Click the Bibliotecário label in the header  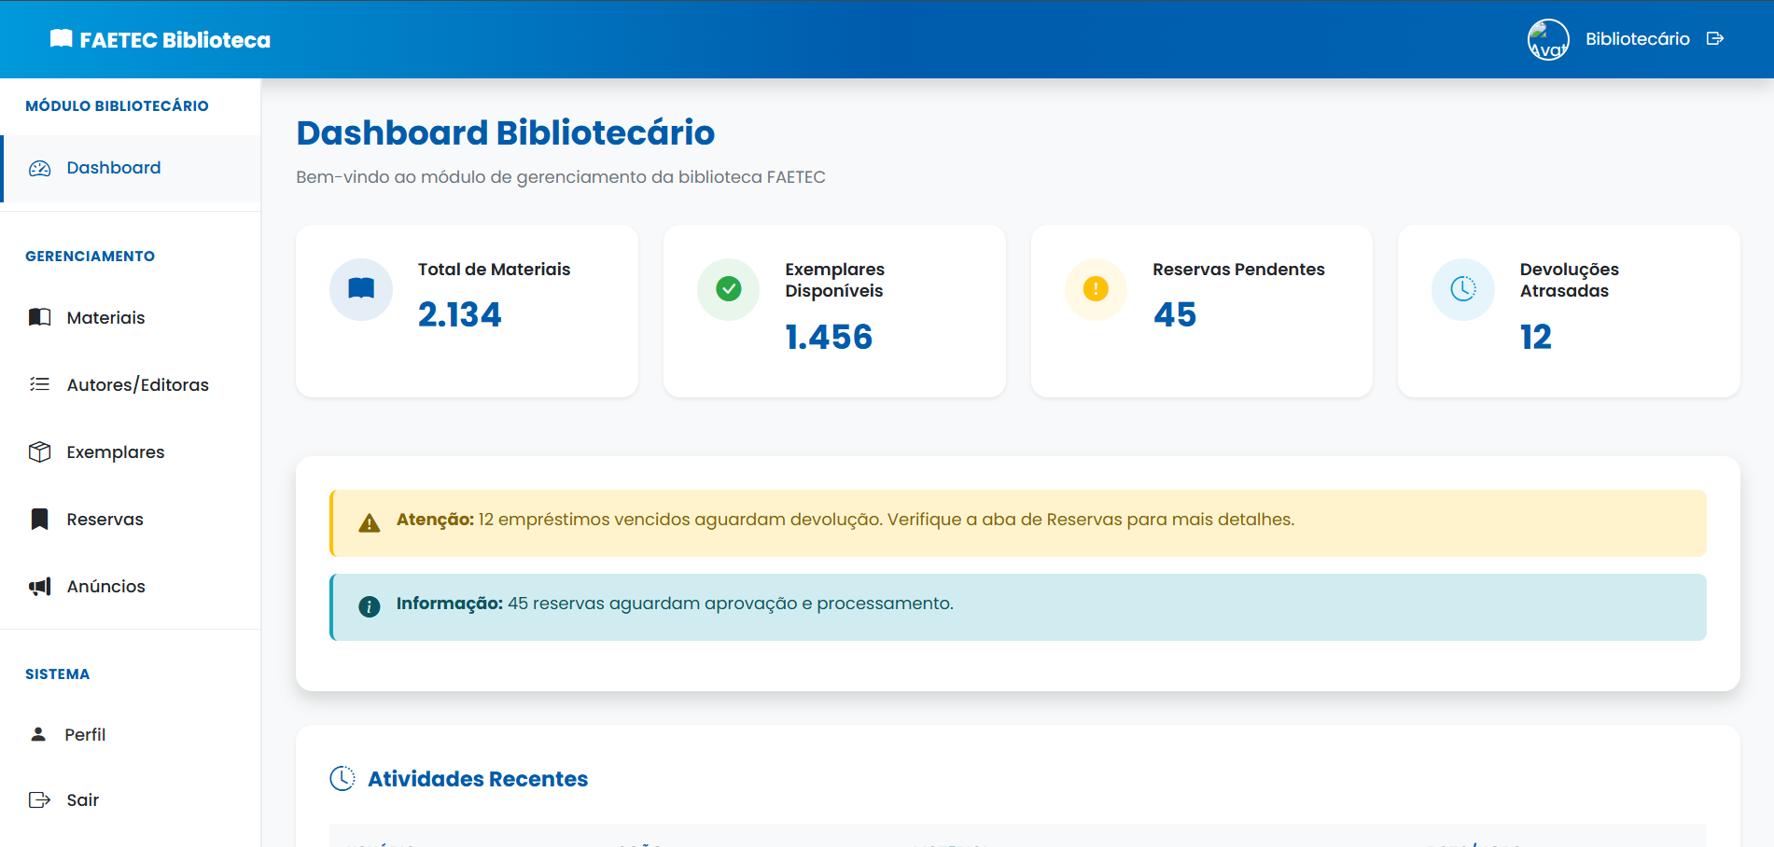coord(1638,38)
